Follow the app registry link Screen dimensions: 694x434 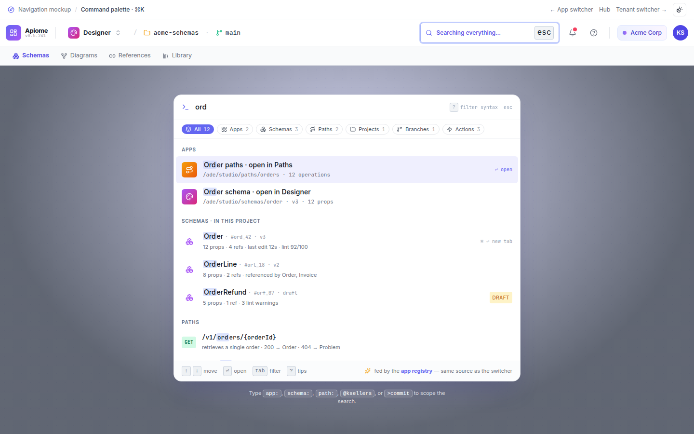tap(416, 371)
